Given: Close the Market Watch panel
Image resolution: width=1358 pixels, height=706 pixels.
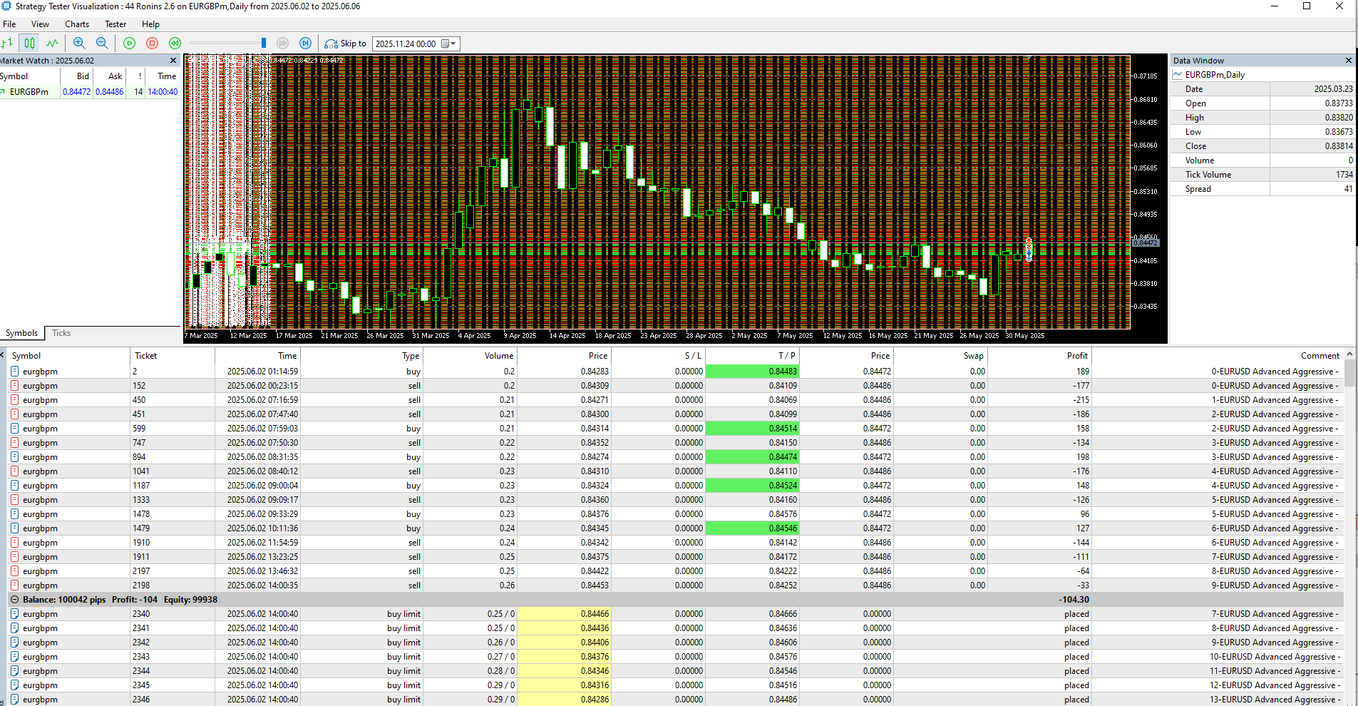Looking at the screenshot, I should (173, 61).
